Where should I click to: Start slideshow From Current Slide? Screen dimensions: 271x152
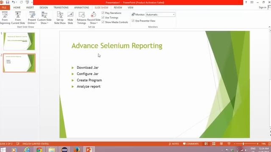click(18, 18)
